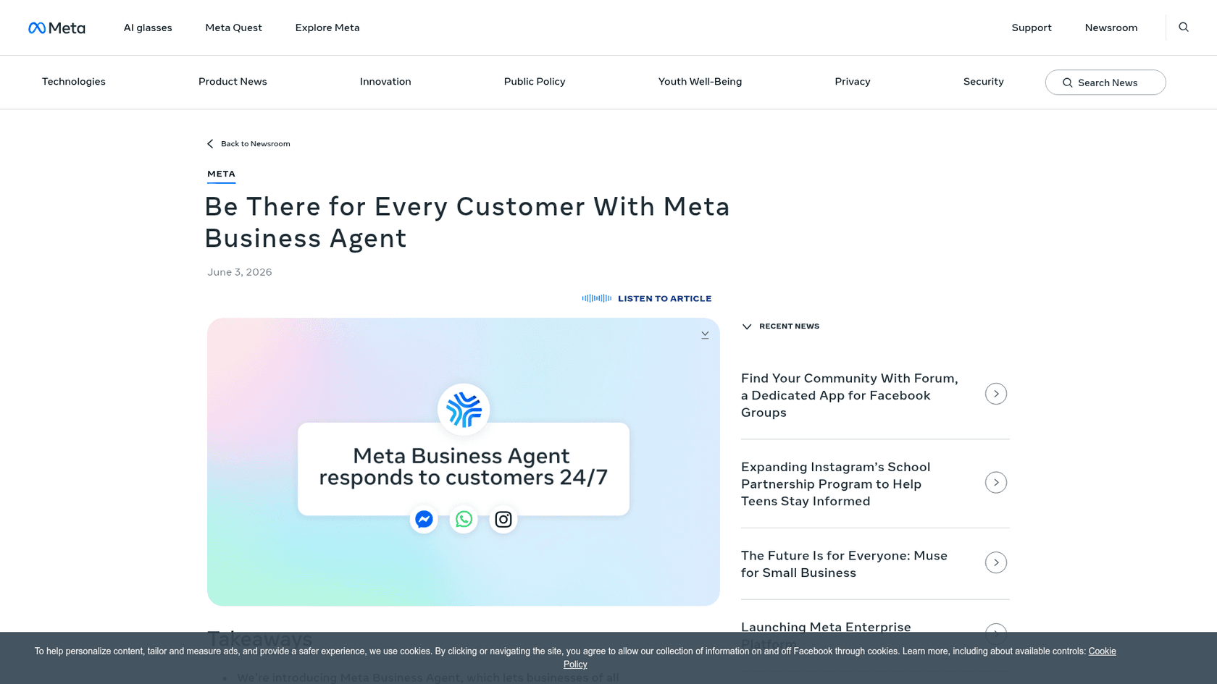Image resolution: width=1217 pixels, height=684 pixels.
Task: Select the Privacy category
Action: click(x=853, y=82)
